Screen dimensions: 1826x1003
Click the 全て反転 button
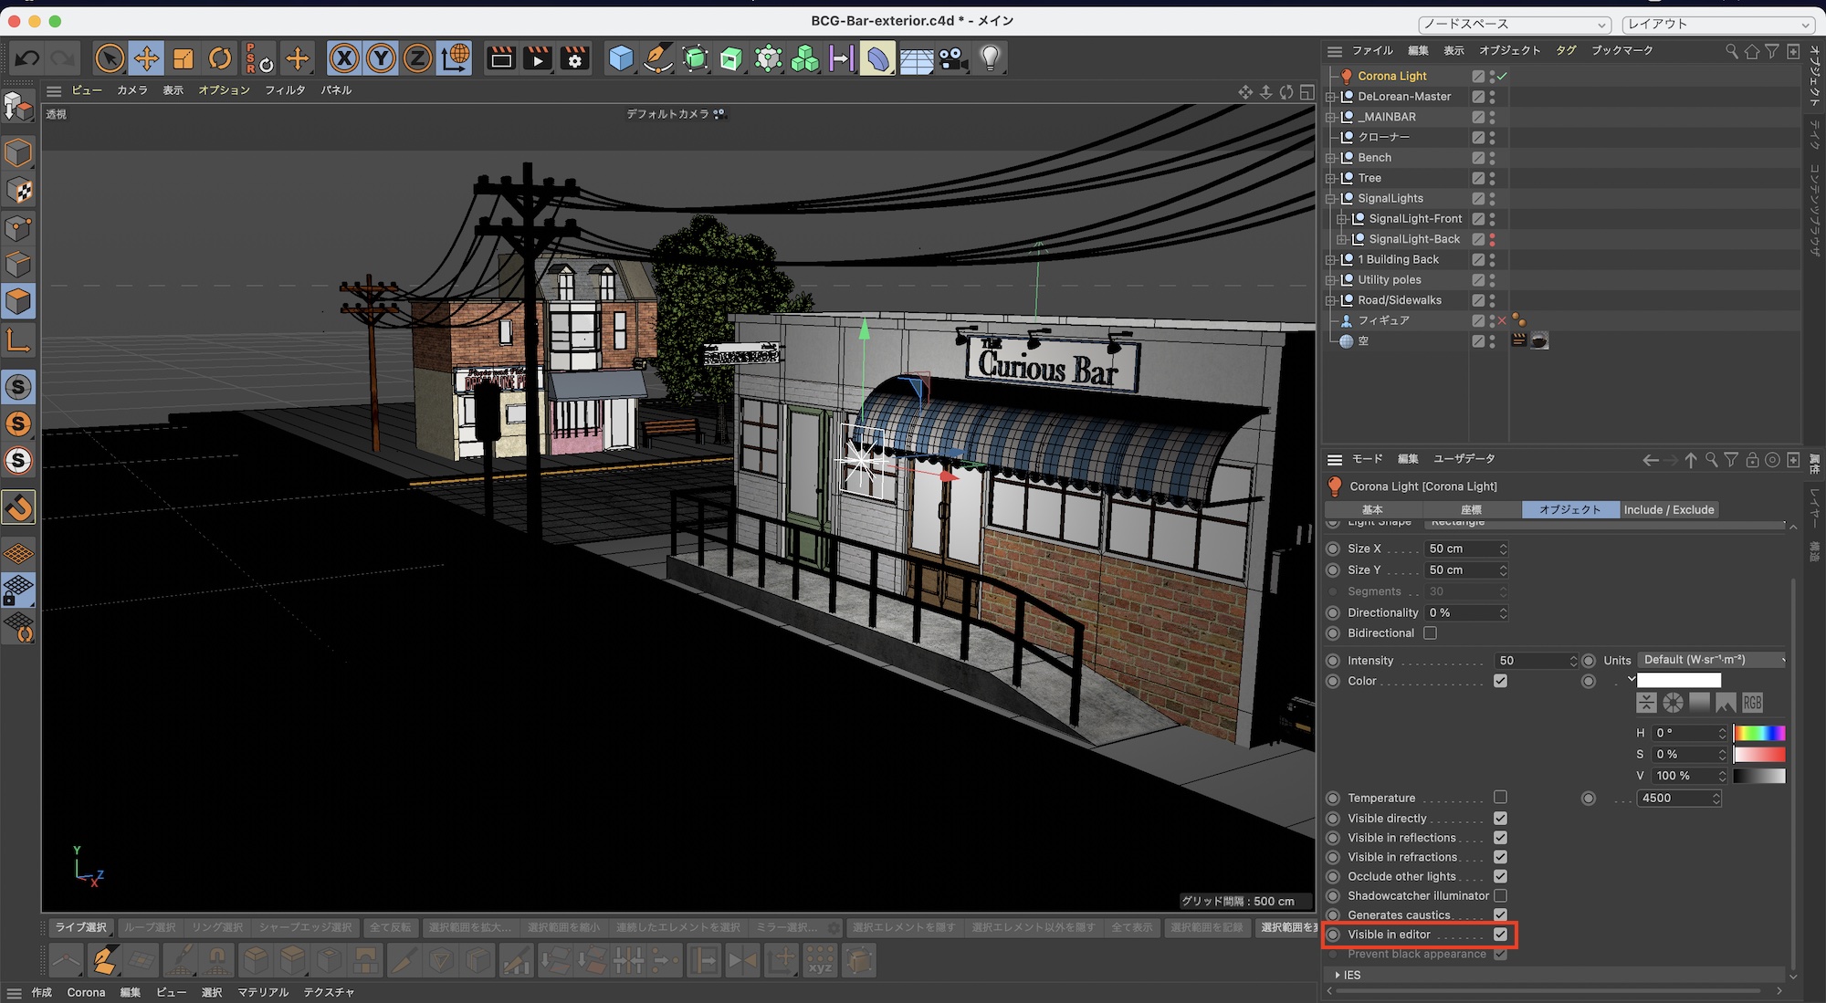click(390, 927)
